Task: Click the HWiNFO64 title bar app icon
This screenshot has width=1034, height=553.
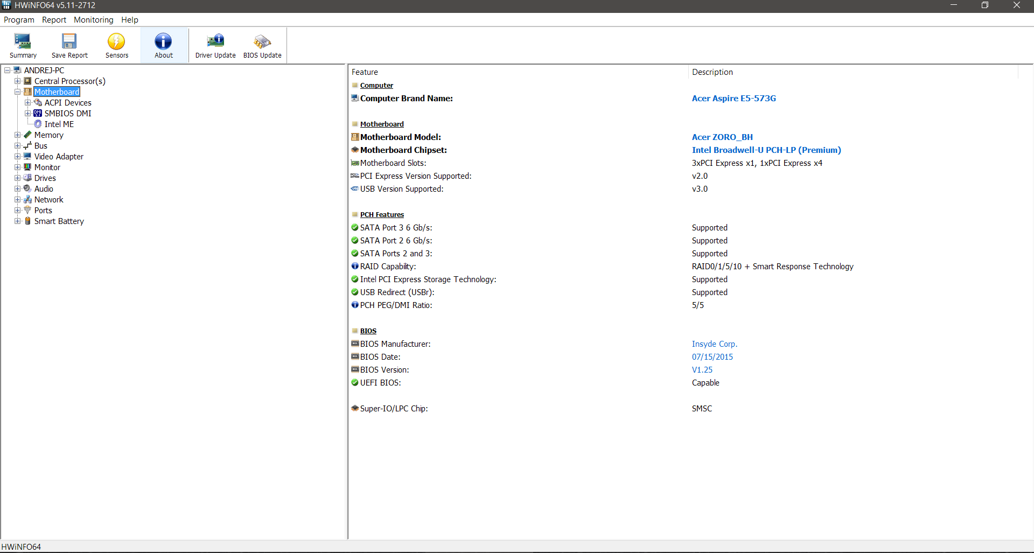Action: (x=6, y=5)
